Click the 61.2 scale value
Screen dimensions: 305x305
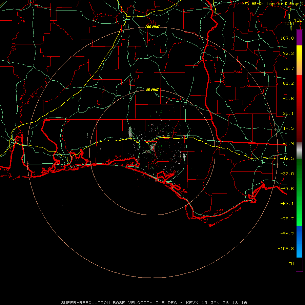288,83
